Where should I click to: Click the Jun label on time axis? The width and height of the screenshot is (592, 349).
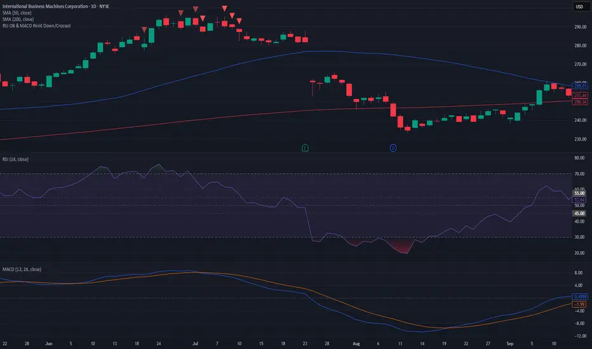coord(49,344)
